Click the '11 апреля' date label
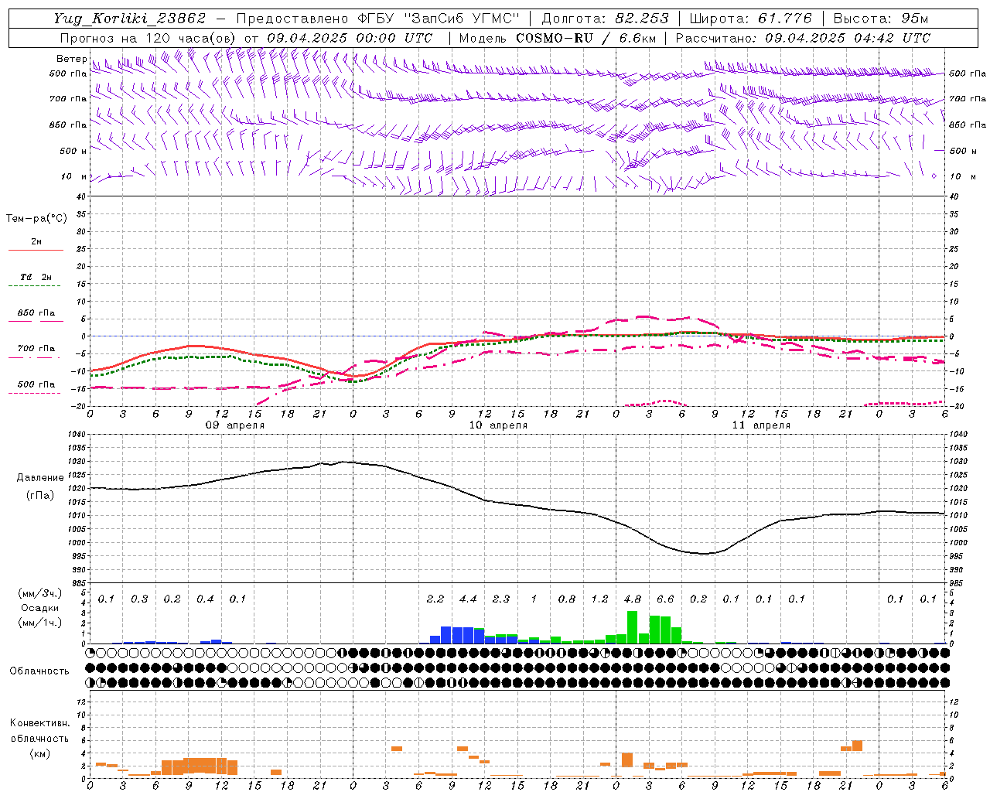Screen dimensions: 990x792 761,425
